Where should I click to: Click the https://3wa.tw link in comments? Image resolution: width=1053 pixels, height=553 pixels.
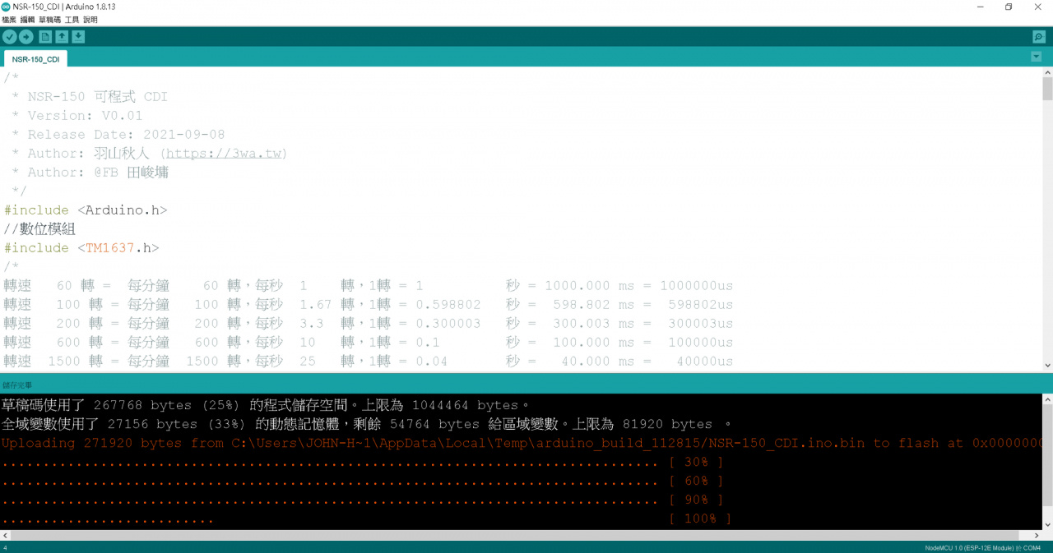coord(225,153)
